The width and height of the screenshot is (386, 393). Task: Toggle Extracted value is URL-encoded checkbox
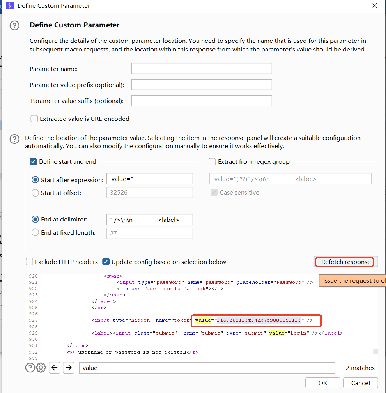[34, 119]
